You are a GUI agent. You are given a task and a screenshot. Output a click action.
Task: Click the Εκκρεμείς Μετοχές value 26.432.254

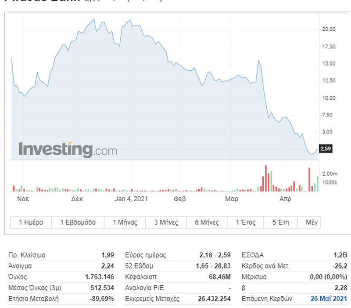coord(214,299)
